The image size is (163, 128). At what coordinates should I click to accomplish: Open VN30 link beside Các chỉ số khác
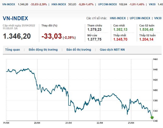pyautogui.click(x=158, y=18)
